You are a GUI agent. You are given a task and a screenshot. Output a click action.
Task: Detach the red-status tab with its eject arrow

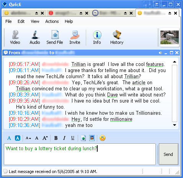[81, 13]
